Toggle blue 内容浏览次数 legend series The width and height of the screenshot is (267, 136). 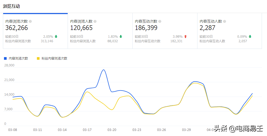[5, 58]
